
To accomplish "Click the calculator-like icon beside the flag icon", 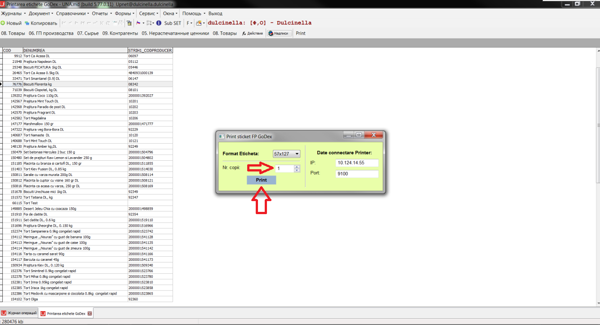I will tap(129, 23).
